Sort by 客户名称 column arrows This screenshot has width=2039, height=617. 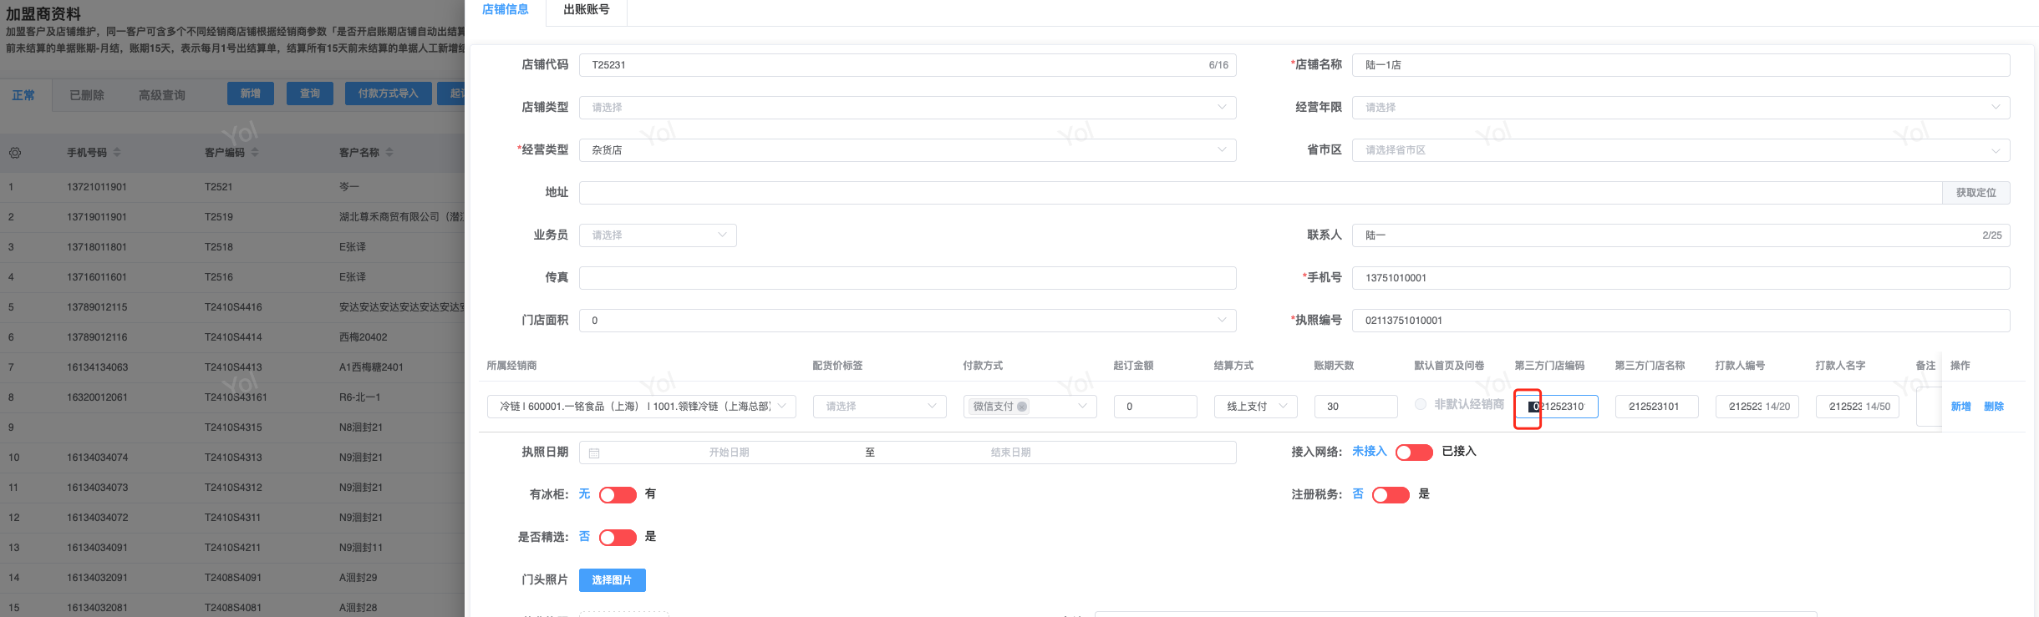[x=389, y=152]
